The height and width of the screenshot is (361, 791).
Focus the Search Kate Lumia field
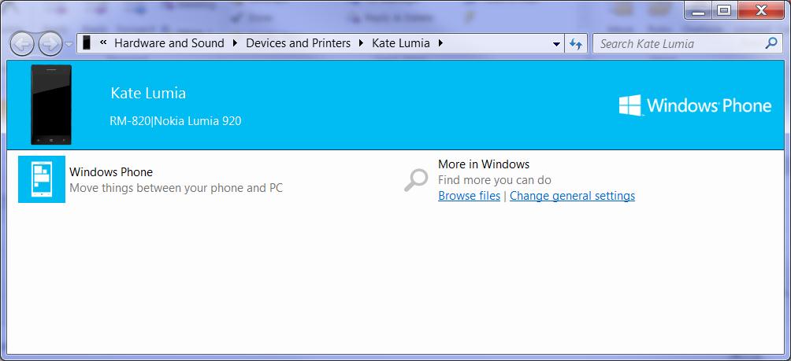coord(686,44)
